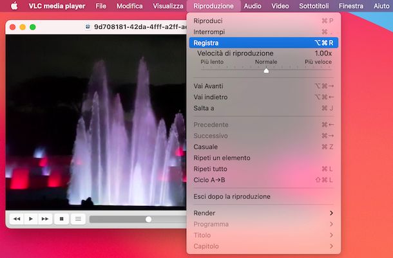The width and height of the screenshot is (393, 258).
Task: Expand the Render submenu
Action: [264, 213]
